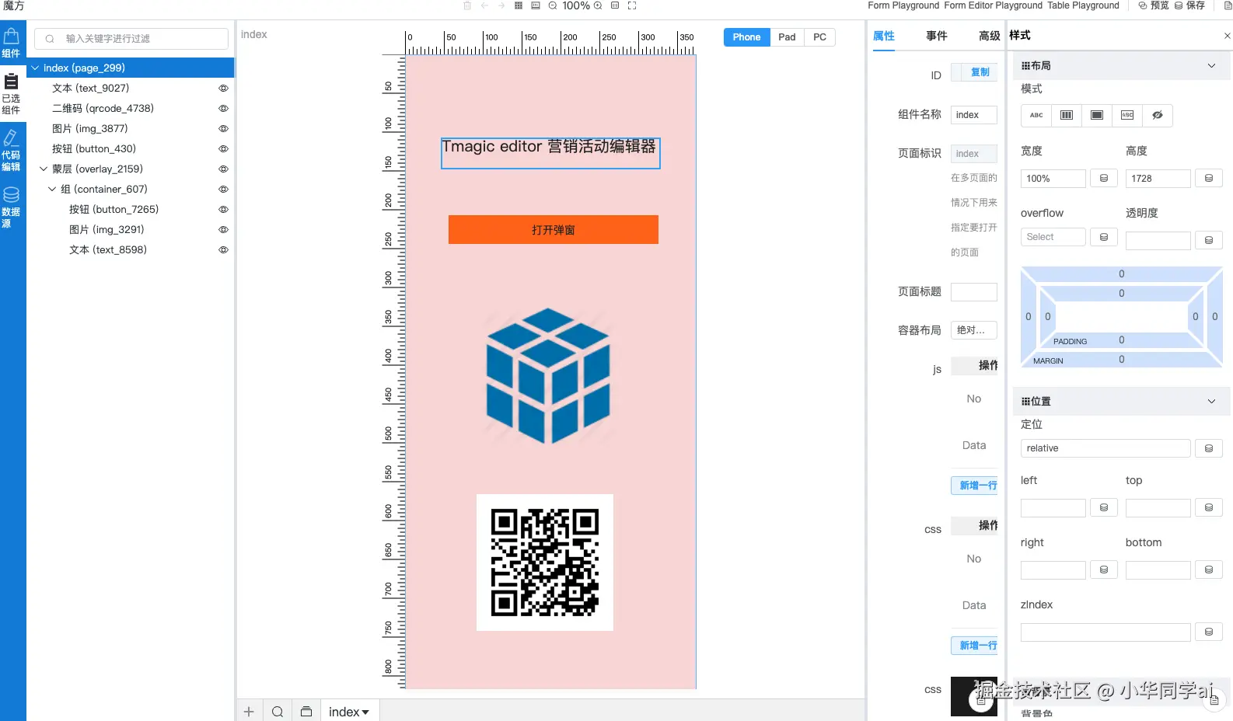Screen dimensions: 1233x721
Task: Switch to the 事件 events tab
Action: point(937,36)
